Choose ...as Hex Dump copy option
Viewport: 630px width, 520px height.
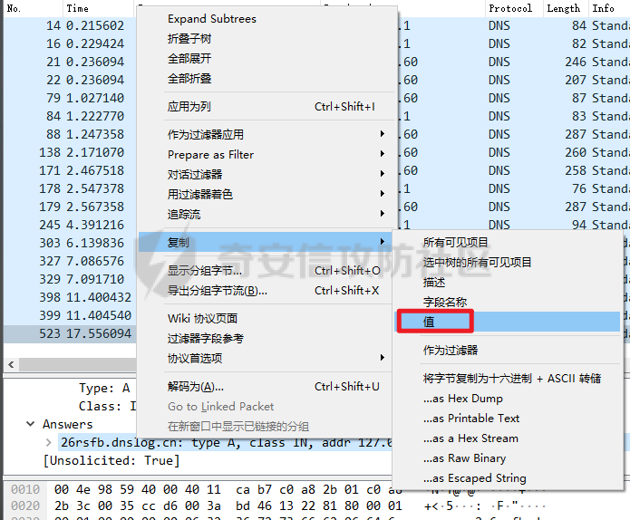462,399
